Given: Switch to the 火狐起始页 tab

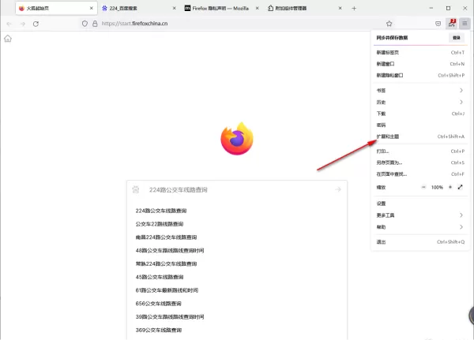Looking at the screenshot, I should tap(56, 8).
